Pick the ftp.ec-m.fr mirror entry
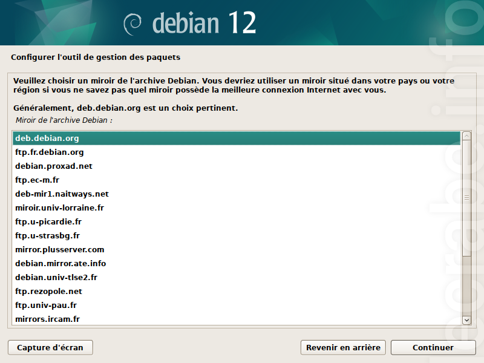 pyautogui.click(x=237, y=180)
